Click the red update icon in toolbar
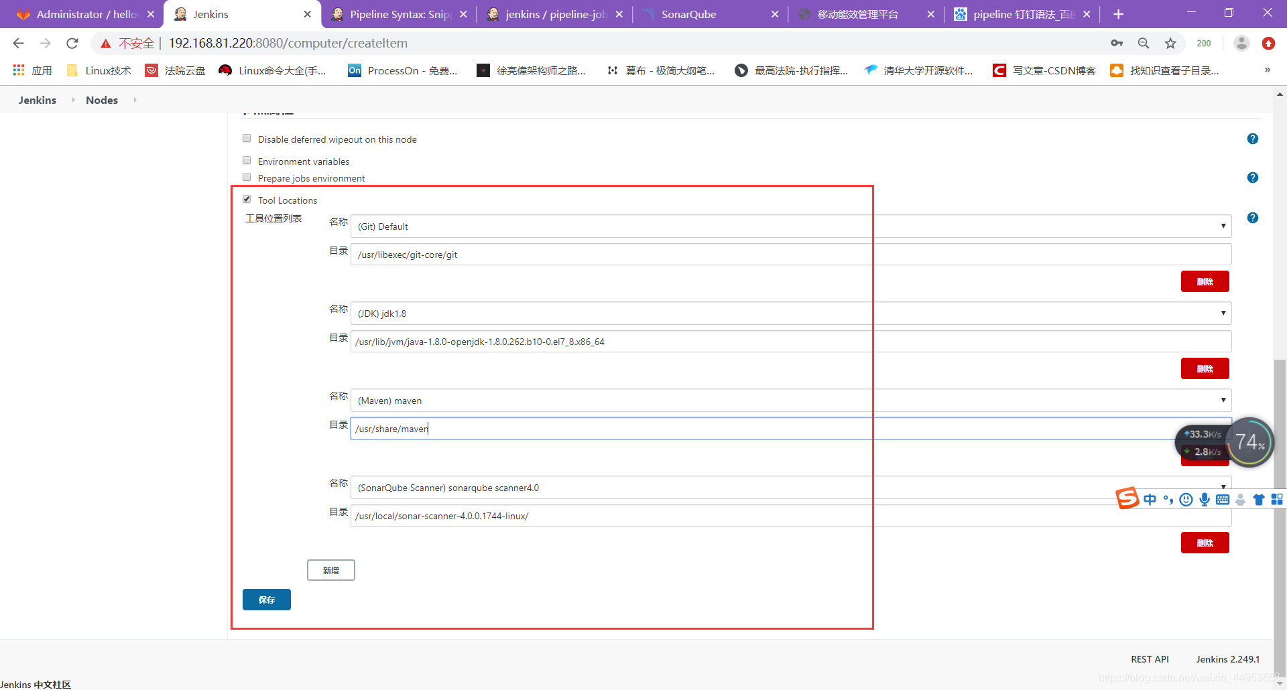Viewport: 1287px width, 690px height. (1268, 44)
